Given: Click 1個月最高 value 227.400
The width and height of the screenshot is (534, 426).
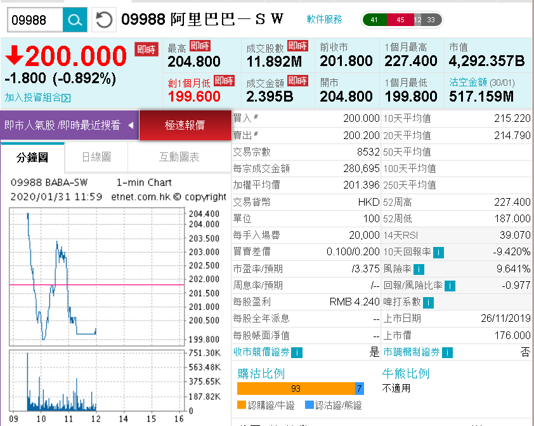Looking at the screenshot, I should click(x=411, y=61).
